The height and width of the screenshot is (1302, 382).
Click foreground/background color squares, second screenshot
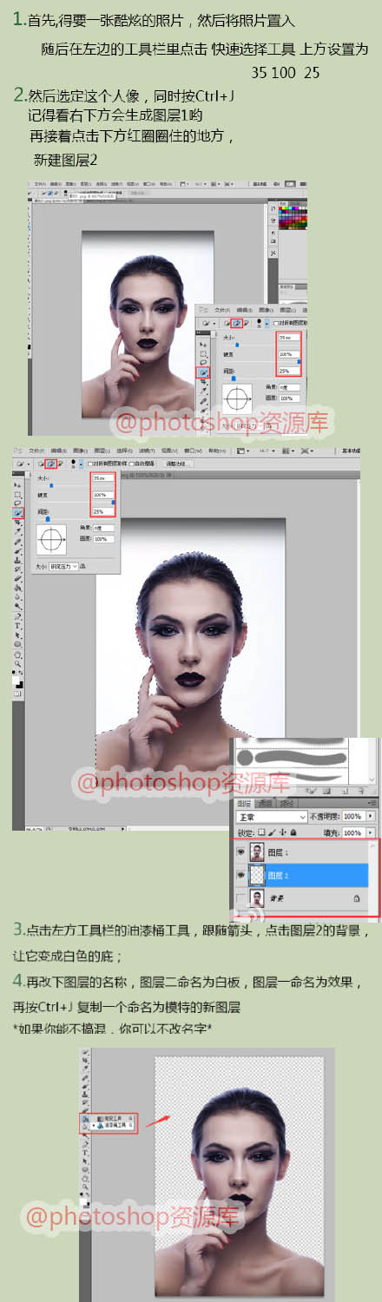[17, 681]
